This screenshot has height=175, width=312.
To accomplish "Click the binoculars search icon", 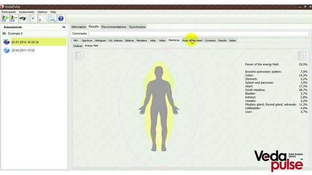I will (x=23, y=18).
